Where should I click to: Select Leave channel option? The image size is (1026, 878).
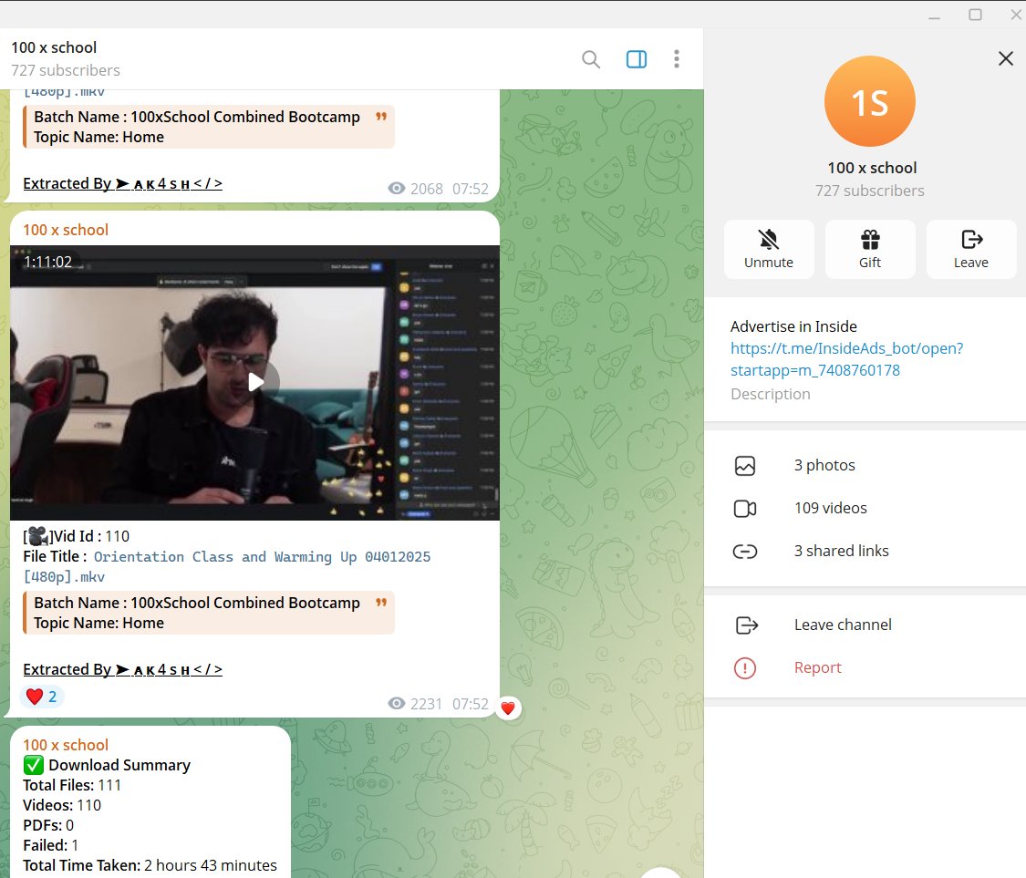point(865,625)
